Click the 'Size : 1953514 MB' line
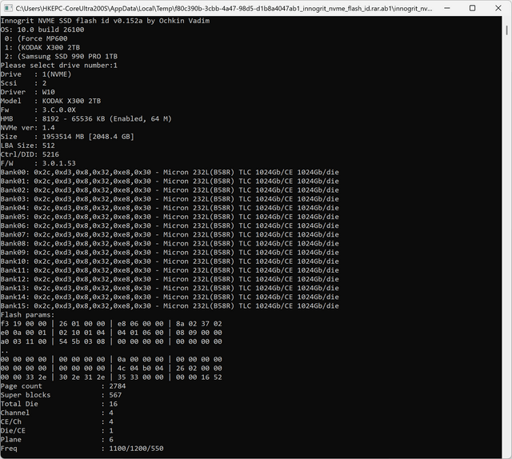The width and height of the screenshot is (512, 459). [67, 137]
